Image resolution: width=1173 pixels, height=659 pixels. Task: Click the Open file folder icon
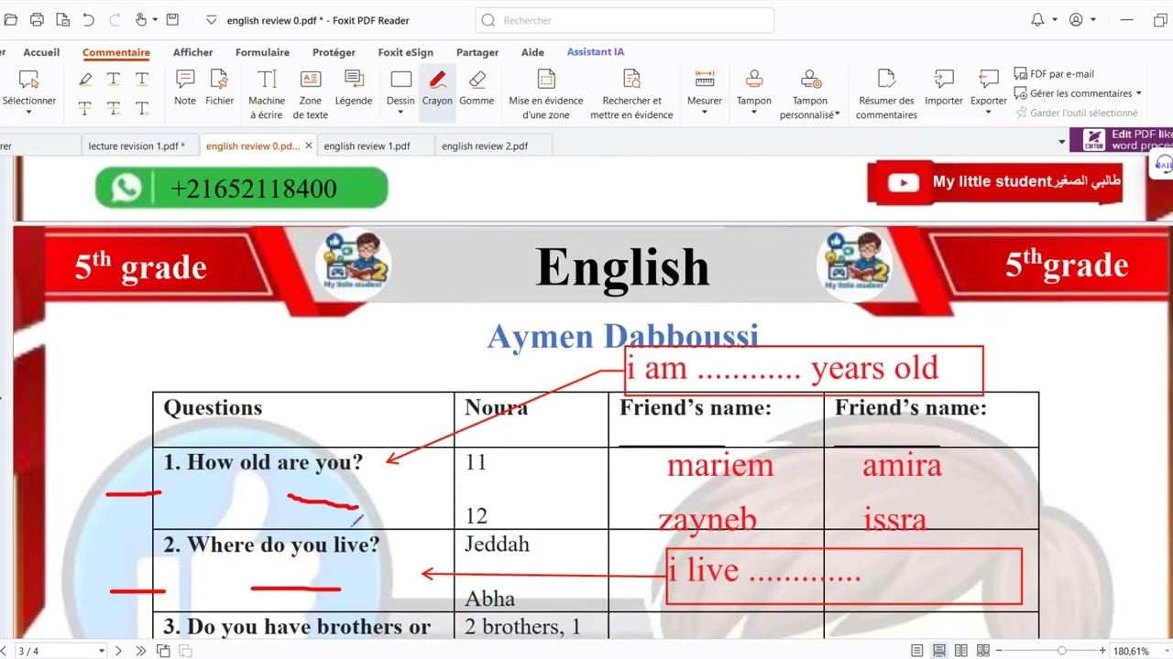[x=11, y=19]
